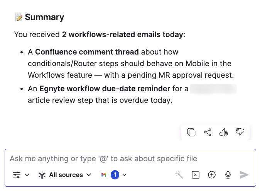Expand the chevron next to Gmail badge
Screen dimensions: 260x191
pos(124,175)
